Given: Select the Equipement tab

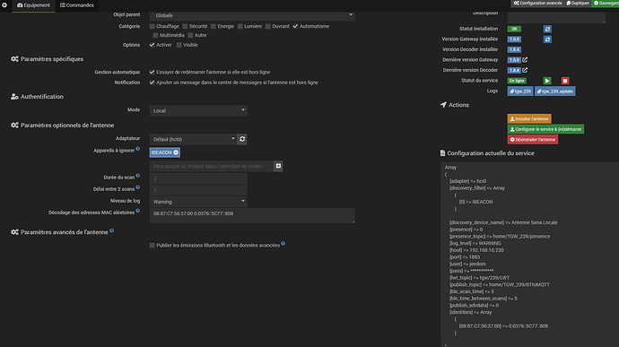Looking at the screenshot, I should coord(33,5).
